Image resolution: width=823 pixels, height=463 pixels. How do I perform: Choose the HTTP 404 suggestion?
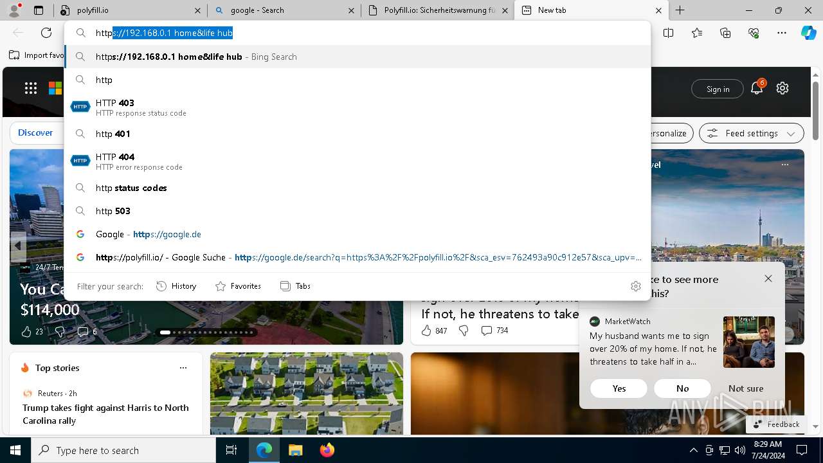click(357, 161)
